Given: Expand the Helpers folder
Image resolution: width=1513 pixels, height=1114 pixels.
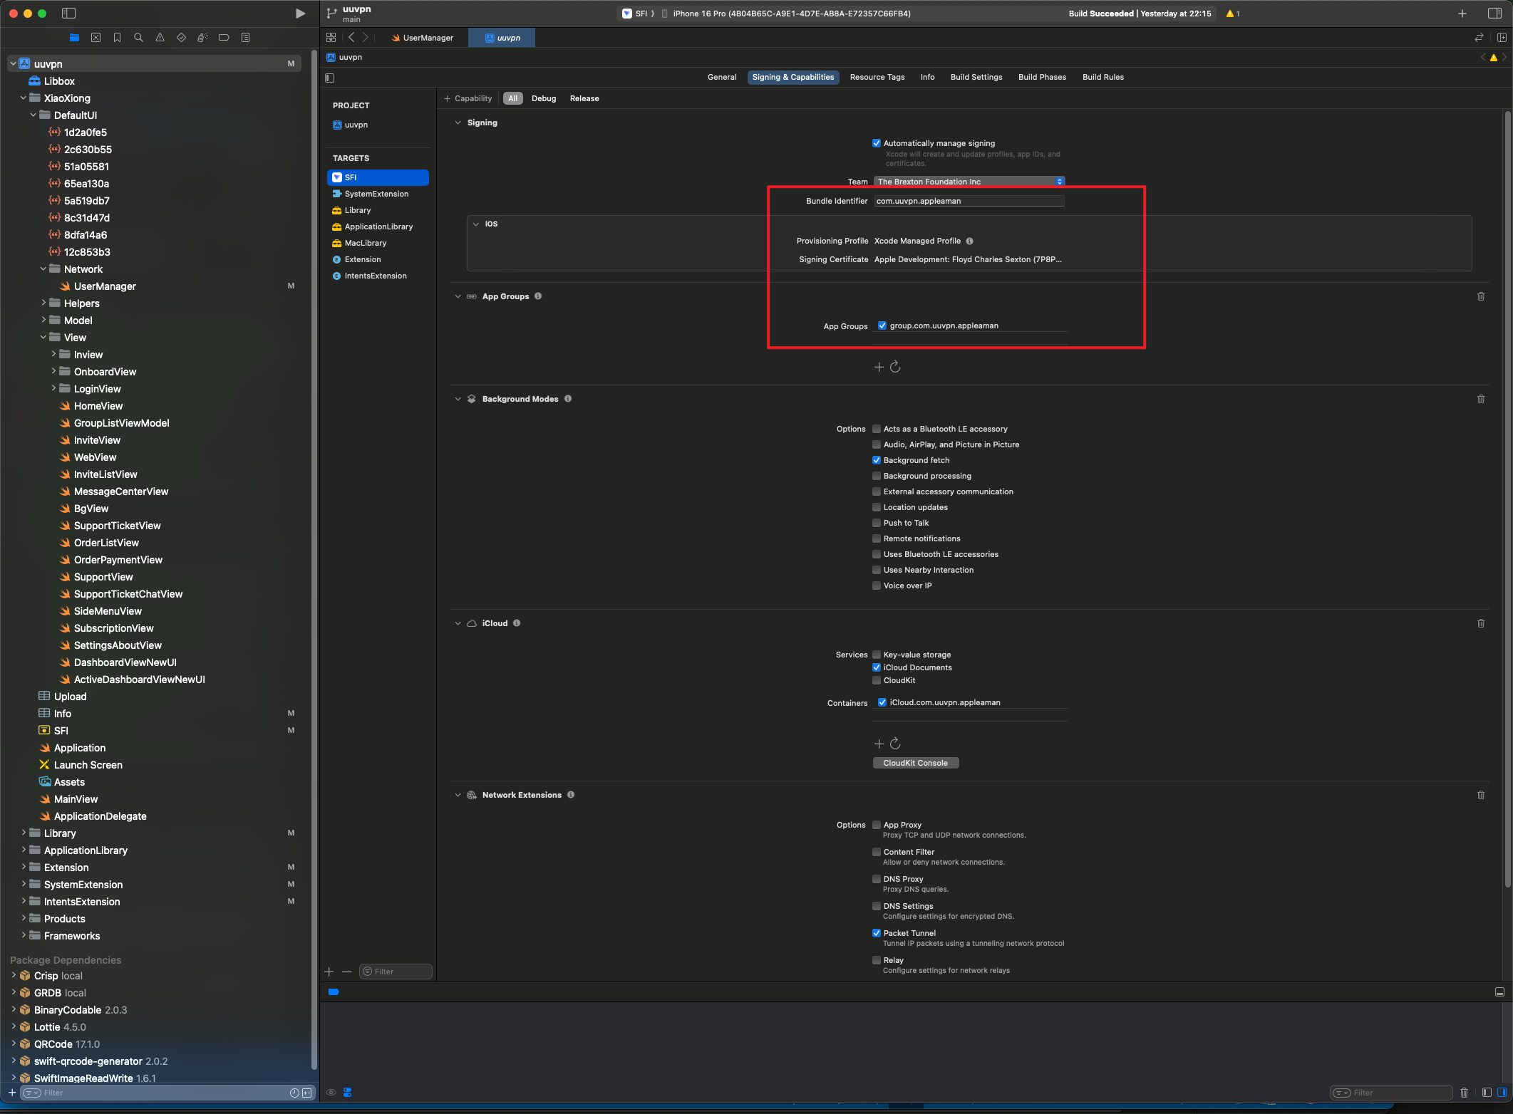Looking at the screenshot, I should [43, 303].
